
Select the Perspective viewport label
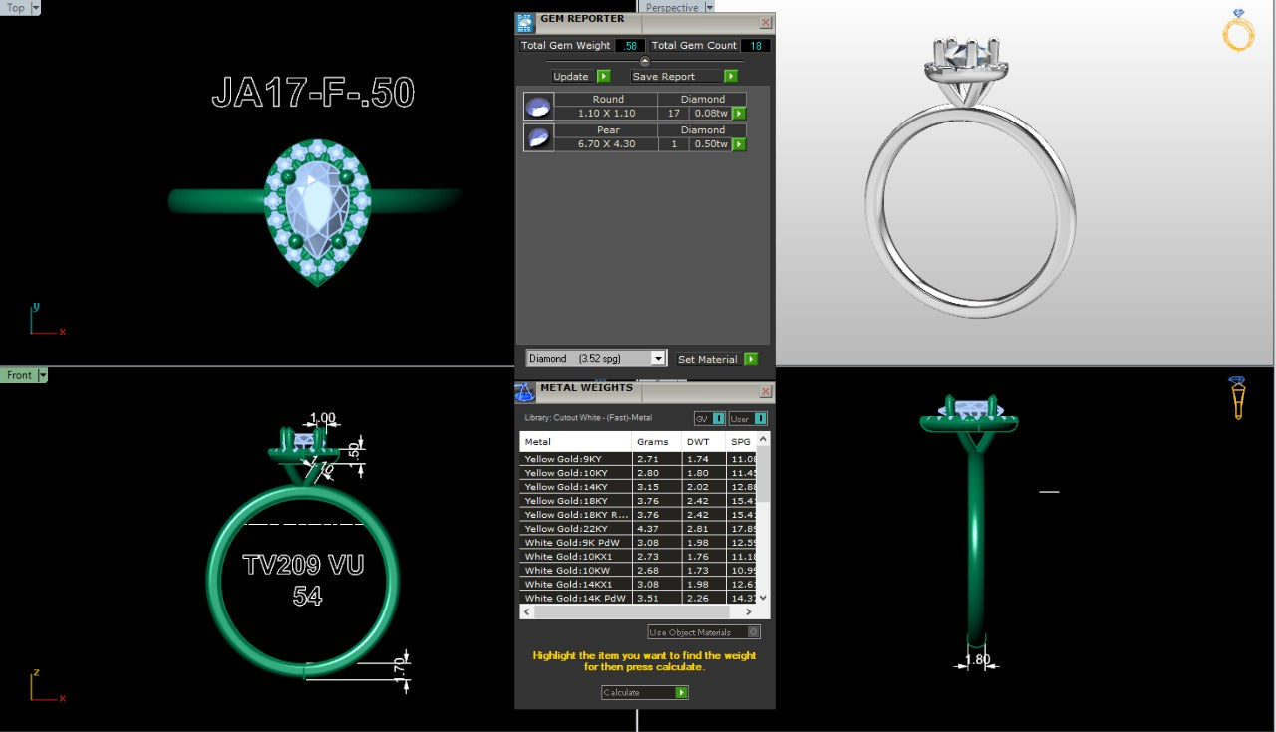(672, 7)
